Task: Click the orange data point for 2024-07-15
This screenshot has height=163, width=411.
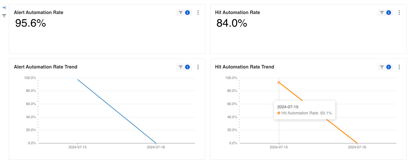Action: click(279, 83)
